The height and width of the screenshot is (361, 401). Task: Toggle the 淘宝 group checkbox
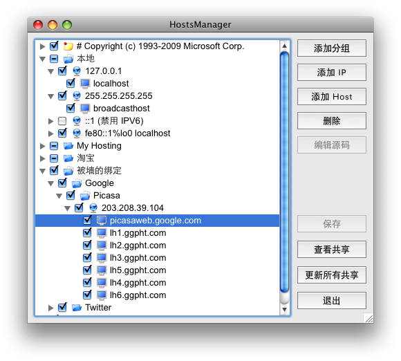coord(54,158)
